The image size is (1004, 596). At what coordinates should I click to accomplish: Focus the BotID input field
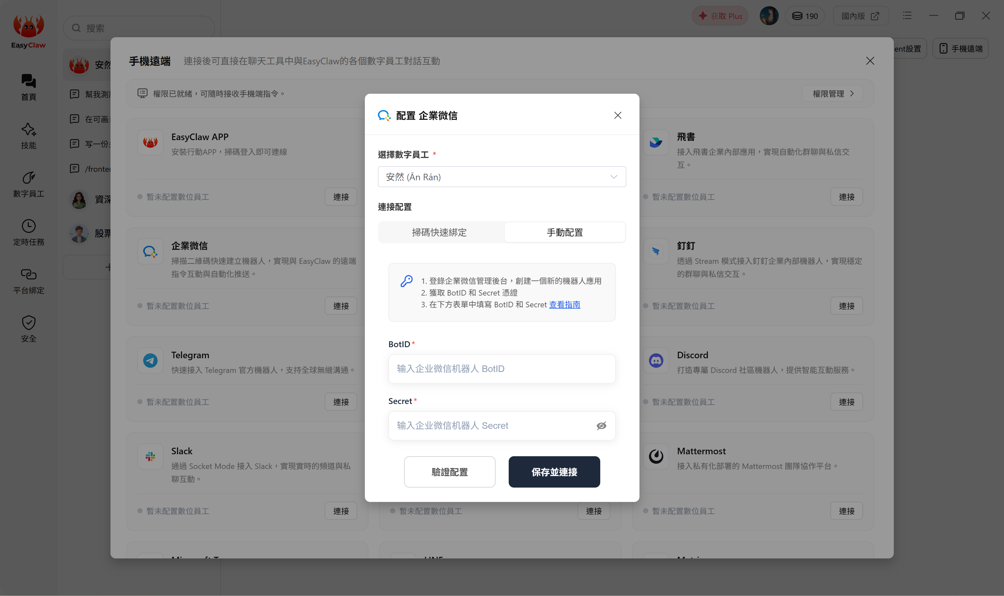[x=502, y=369]
